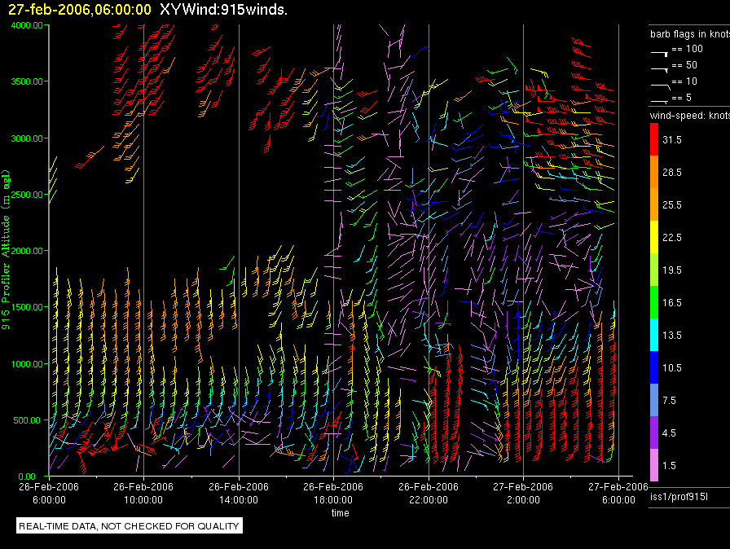The image size is (730, 549).
Task: Click the 19.5 wind-speed value label
Action: tap(672, 270)
